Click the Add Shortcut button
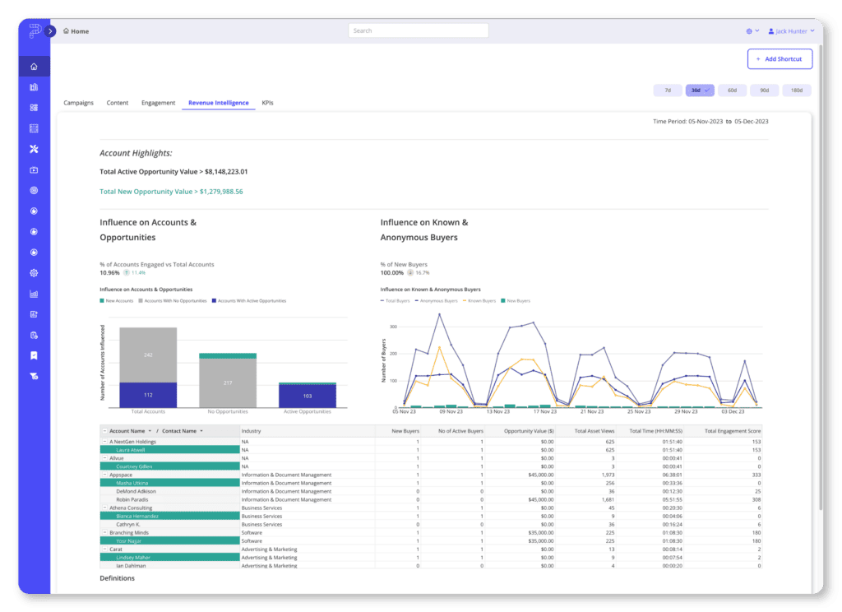The width and height of the screenshot is (842, 612). tap(780, 58)
